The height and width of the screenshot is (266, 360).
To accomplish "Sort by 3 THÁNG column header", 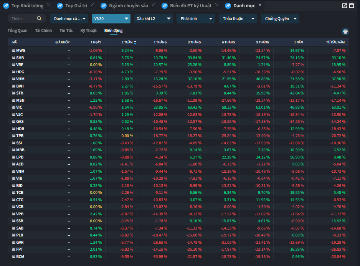I will click(x=194, y=42).
